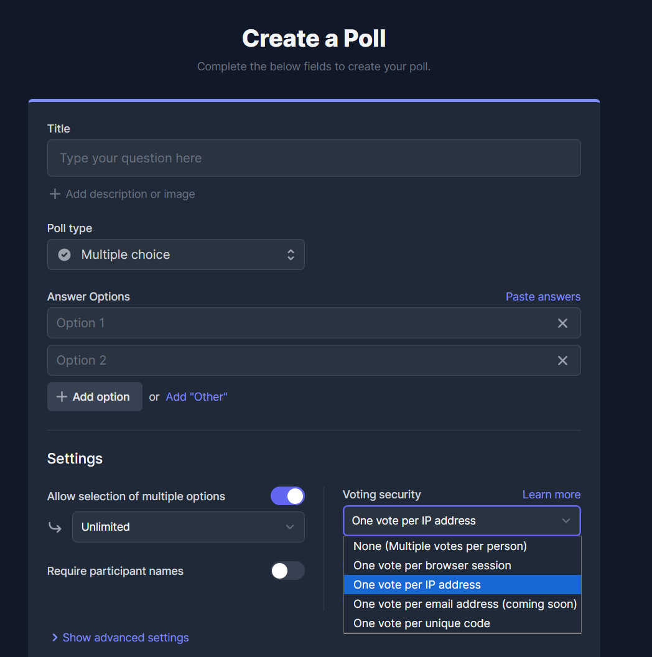Click the Add "Other" link
Screen dimensions: 652x657
click(197, 397)
